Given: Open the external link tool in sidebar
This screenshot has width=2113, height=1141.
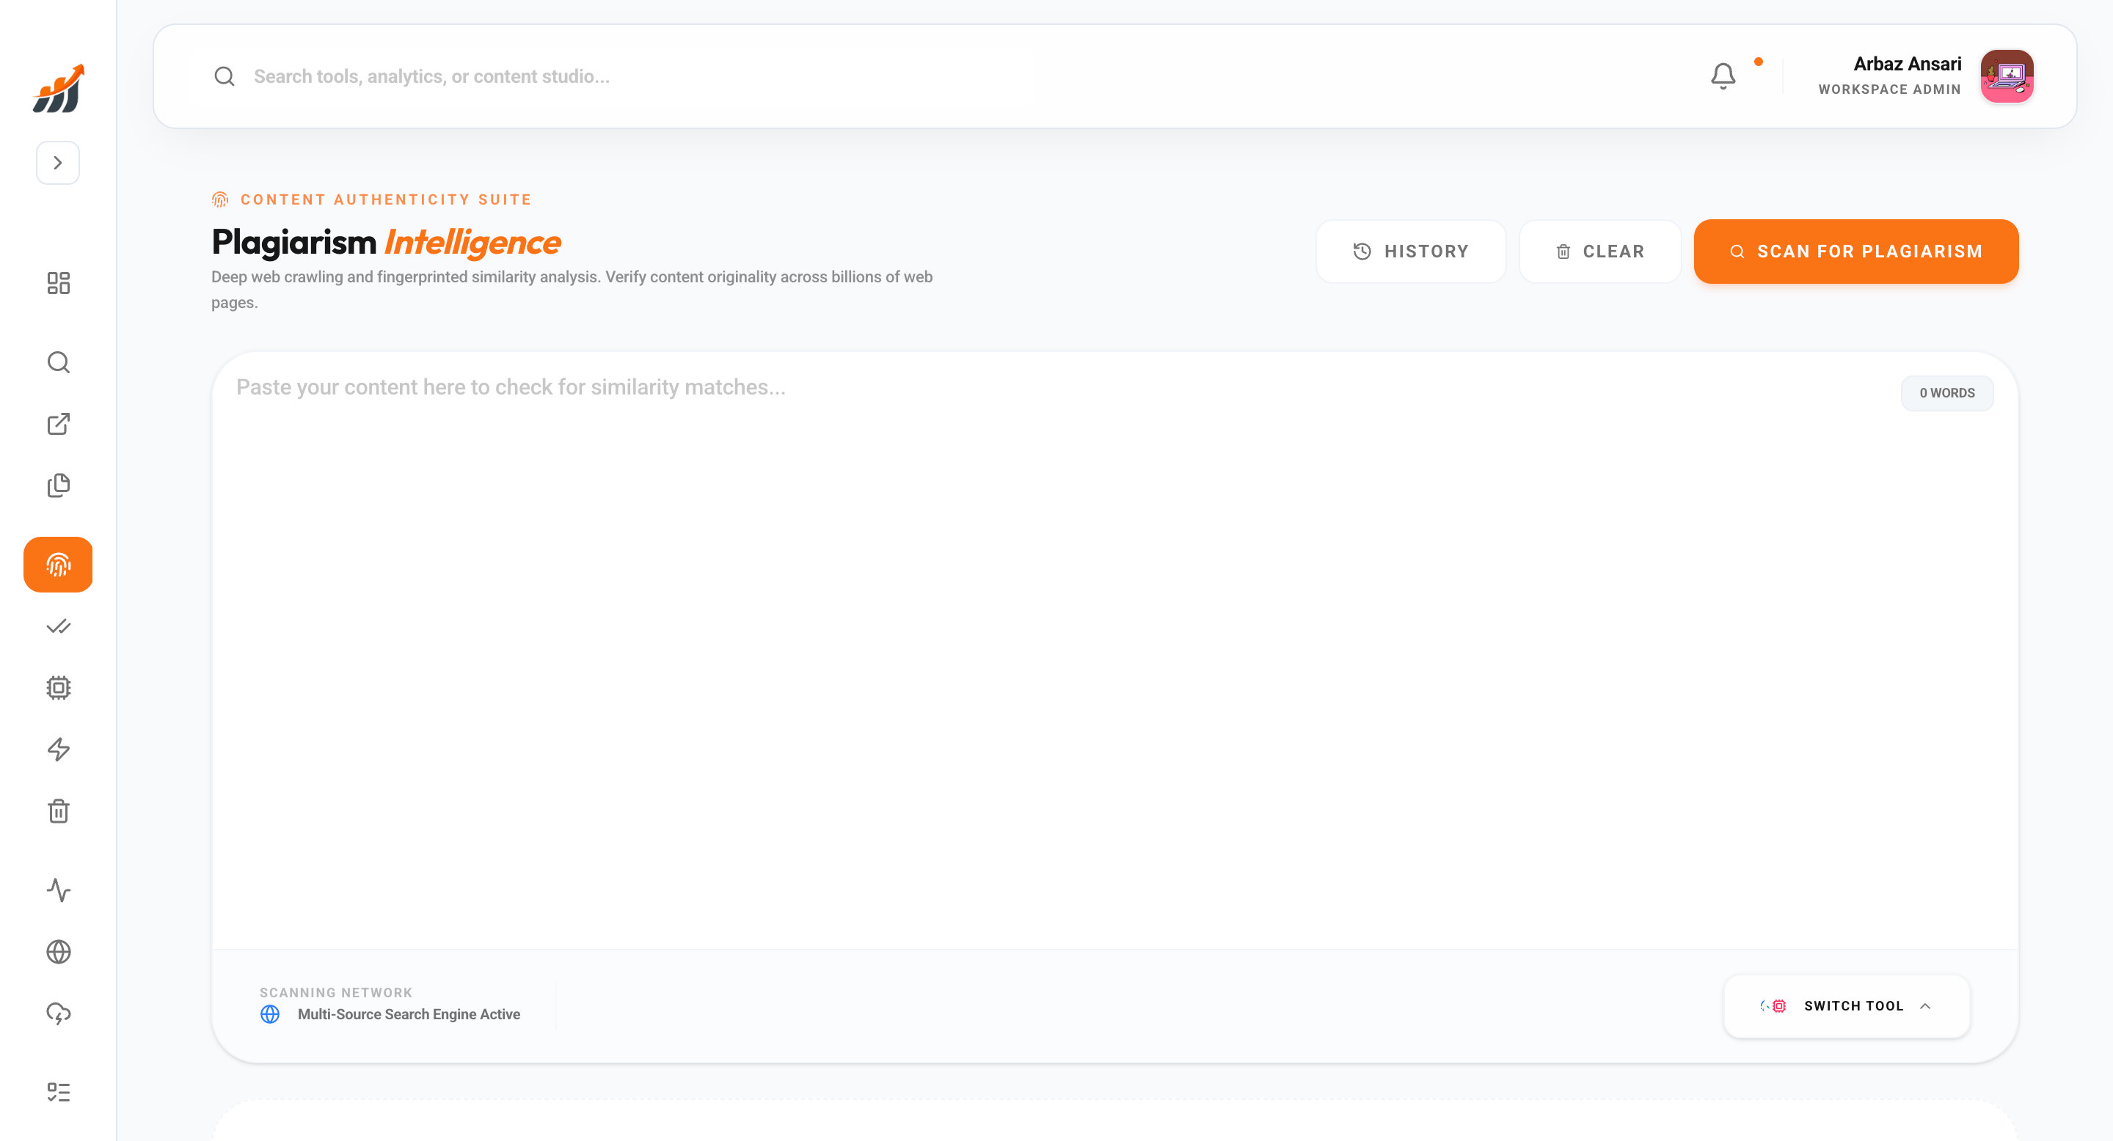Looking at the screenshot, I should click(57, 424).
